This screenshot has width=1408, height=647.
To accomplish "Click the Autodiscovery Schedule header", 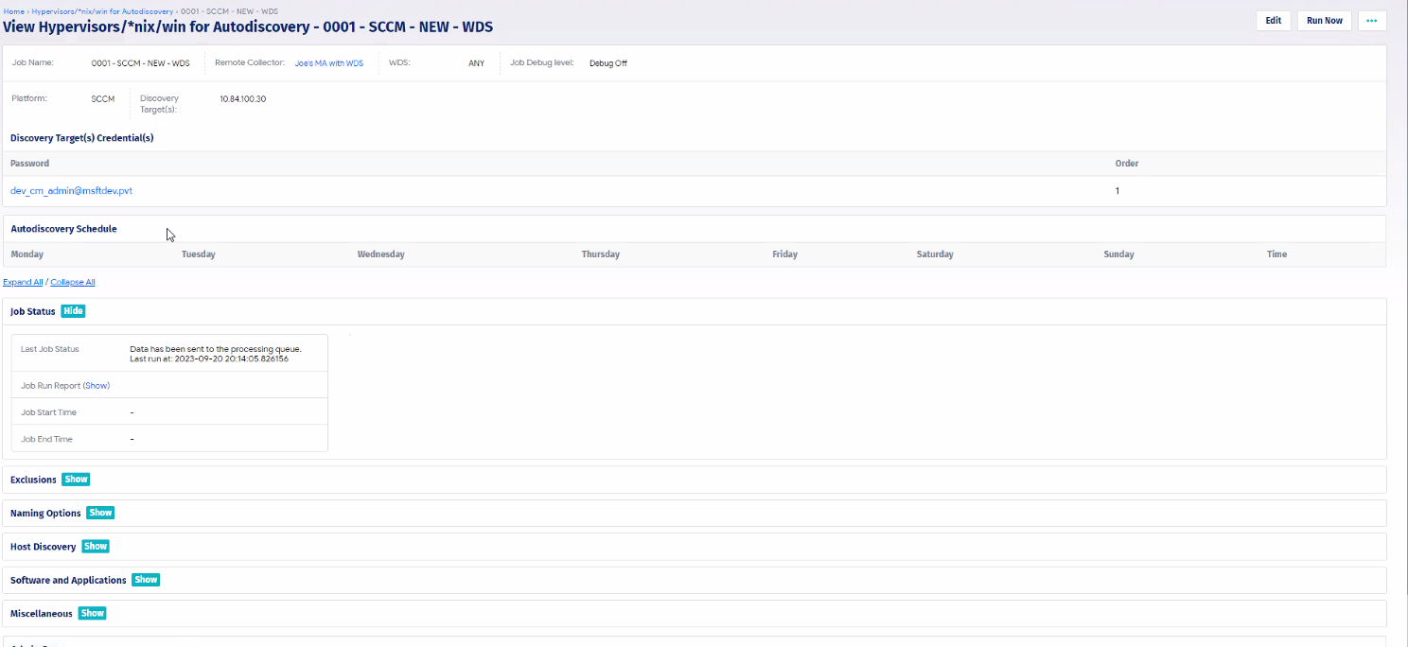I will click(62, 228).
